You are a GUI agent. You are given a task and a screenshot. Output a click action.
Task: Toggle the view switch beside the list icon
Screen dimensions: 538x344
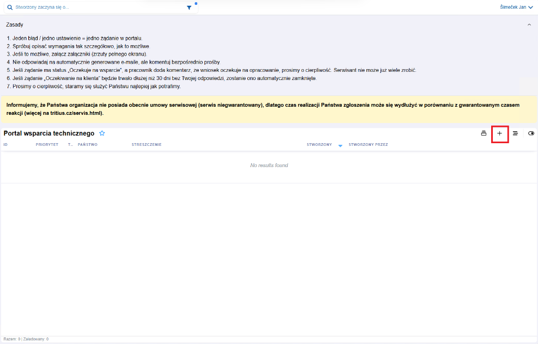[531, 133]
